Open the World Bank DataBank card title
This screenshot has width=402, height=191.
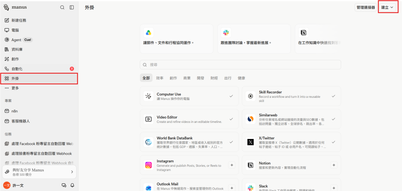[175, 138]
